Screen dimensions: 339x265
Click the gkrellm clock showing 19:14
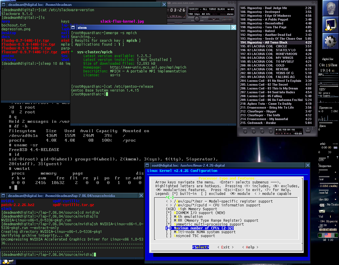(325, 71)
